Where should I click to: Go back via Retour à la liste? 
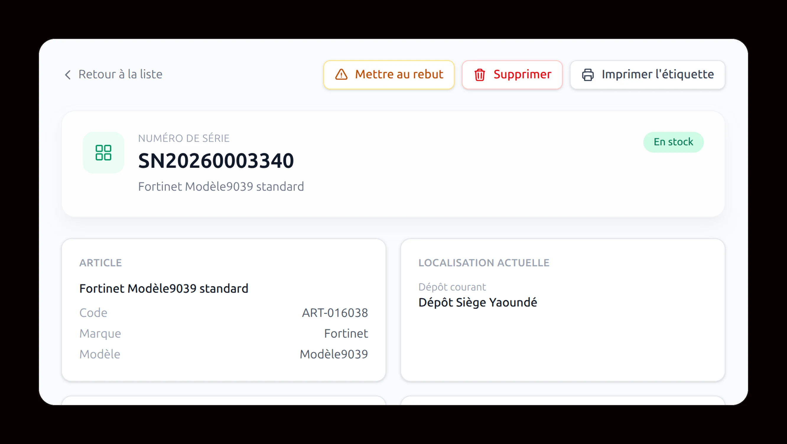point(113,74)
